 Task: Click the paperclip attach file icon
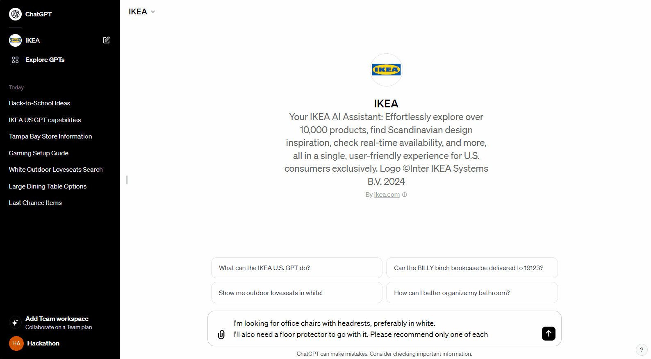pyautogui.click(x=221, y=334)
